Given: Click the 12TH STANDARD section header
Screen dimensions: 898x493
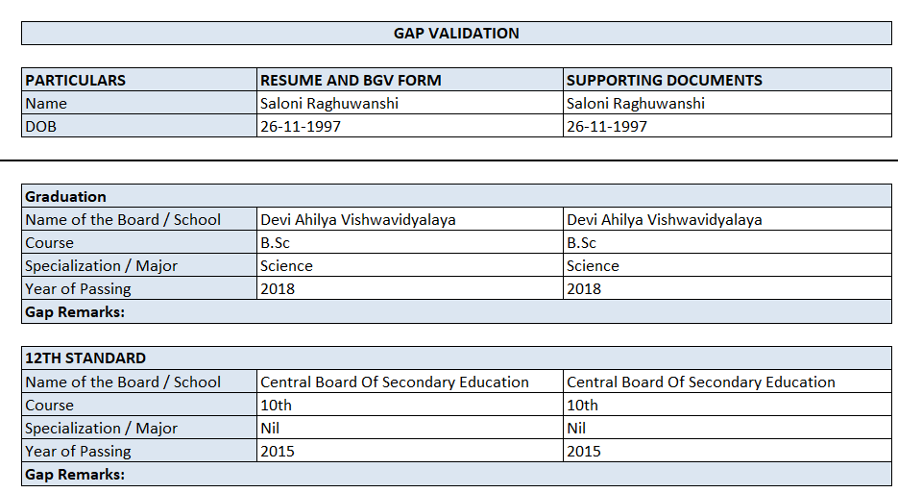Looking at the screenshot, I should click(85, 358).
